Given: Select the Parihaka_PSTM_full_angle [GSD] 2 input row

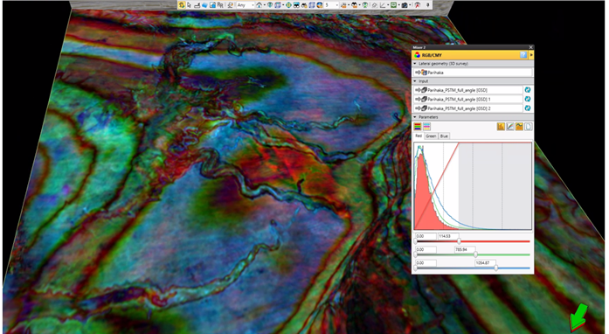Looking at the screenshot, I should (468, 108).
